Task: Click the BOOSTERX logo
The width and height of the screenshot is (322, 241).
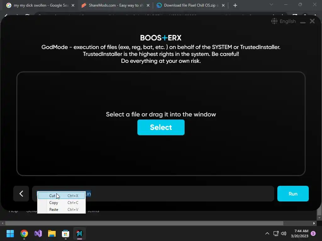Action: tap(161, 38)
